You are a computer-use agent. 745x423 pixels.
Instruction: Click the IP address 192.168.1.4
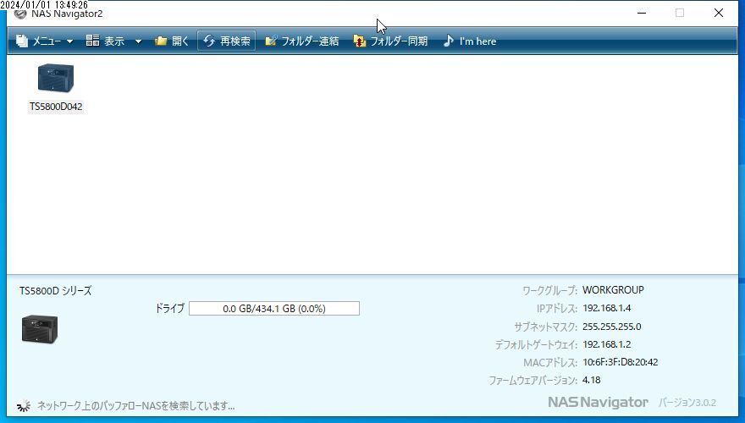click(x=607, y=308)
